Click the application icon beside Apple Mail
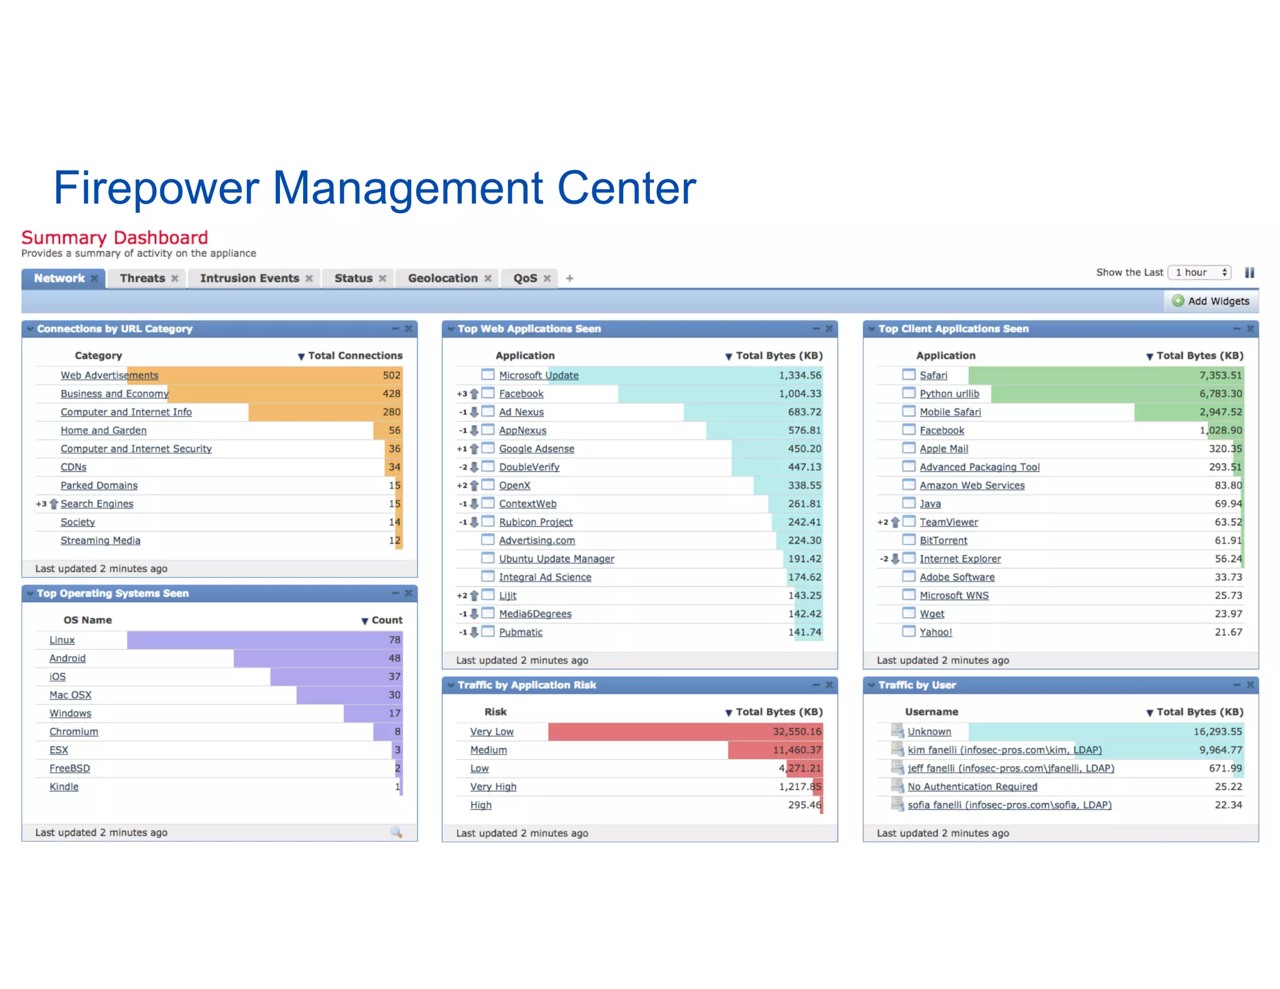Image resolution: width=1280 pixels, height=989 pixels. tap(909, 448)
